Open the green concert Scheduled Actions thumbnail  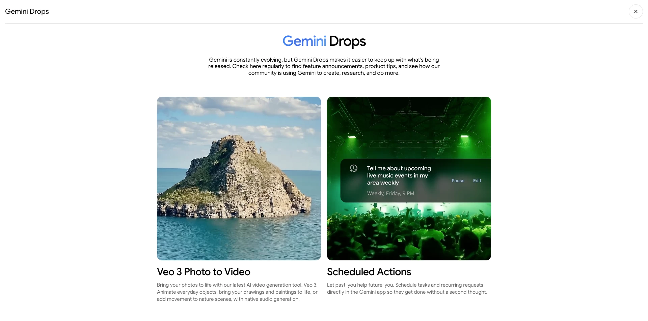(x=409, y=179)
